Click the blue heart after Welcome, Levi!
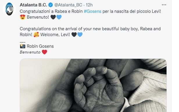 point(80,35)
